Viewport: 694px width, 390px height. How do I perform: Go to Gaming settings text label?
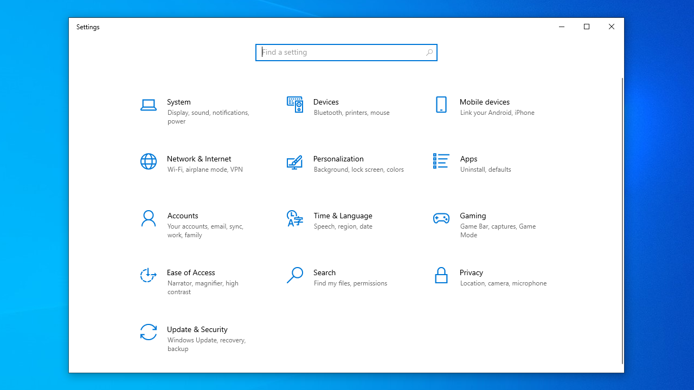pyautogui.click(x=473, y=216)
